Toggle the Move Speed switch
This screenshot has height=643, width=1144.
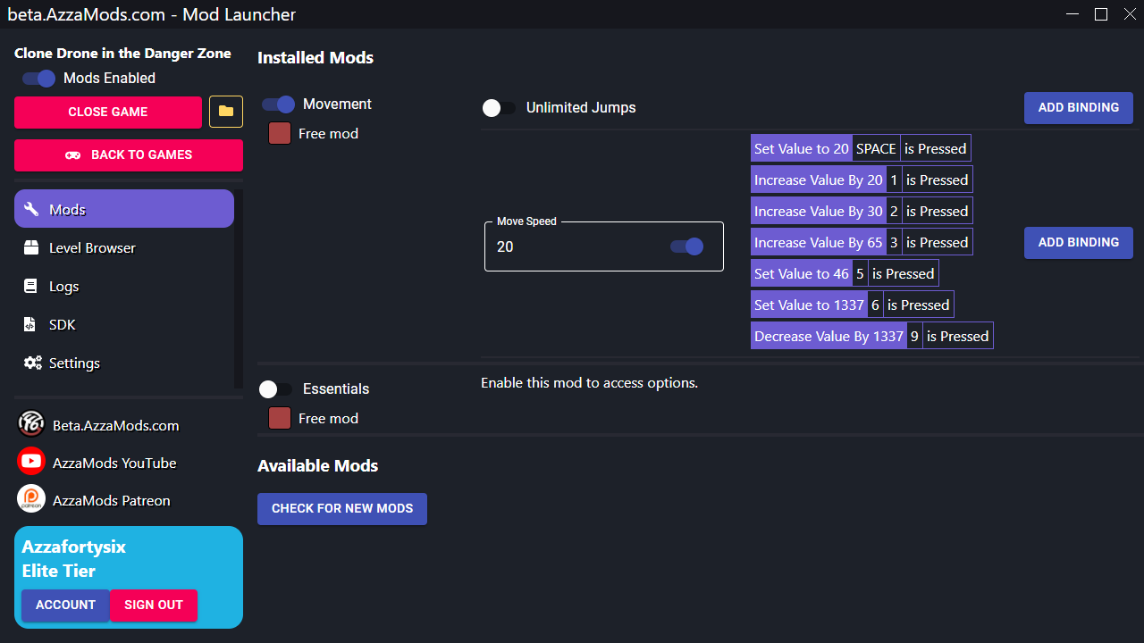tap(686, 246)
